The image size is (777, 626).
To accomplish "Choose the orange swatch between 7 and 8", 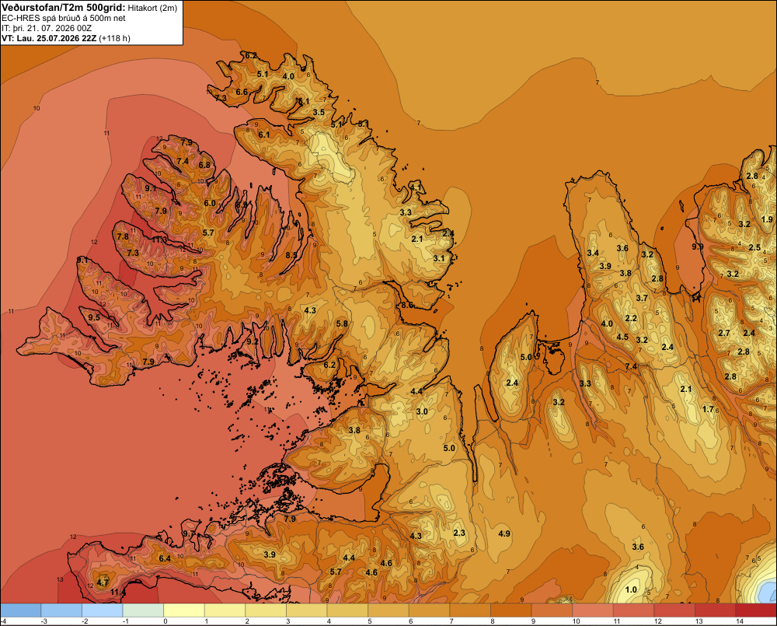I will (x=470, y=610).
